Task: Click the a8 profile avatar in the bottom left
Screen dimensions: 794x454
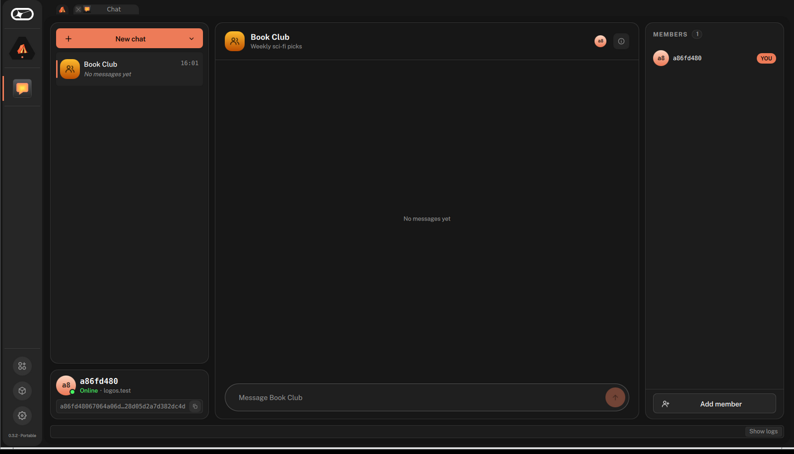Action: coord(66,385)
